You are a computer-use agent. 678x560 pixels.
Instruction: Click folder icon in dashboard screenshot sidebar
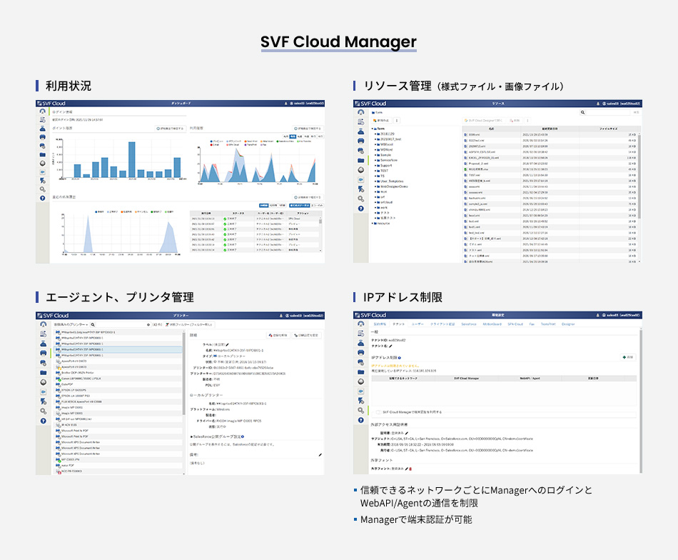[43, 154]
